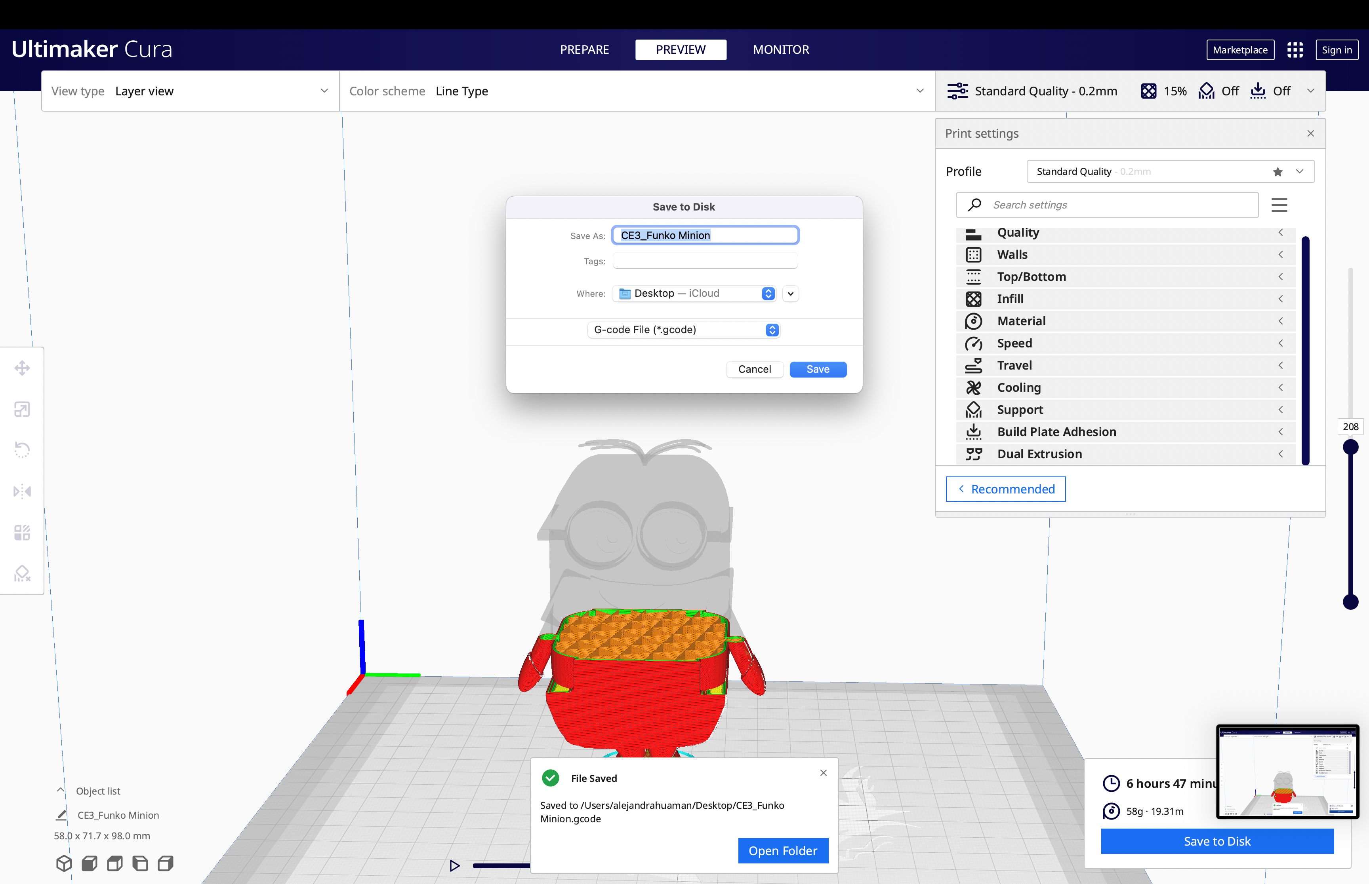The width and height of the screenshot is (1369, 884).
Task: Switch back to Recommended settings
Action: tap(1006, 489)
